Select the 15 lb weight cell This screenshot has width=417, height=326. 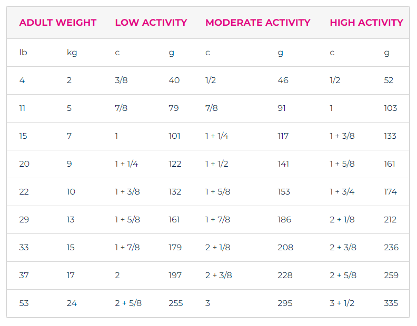[x=23, y=136]
